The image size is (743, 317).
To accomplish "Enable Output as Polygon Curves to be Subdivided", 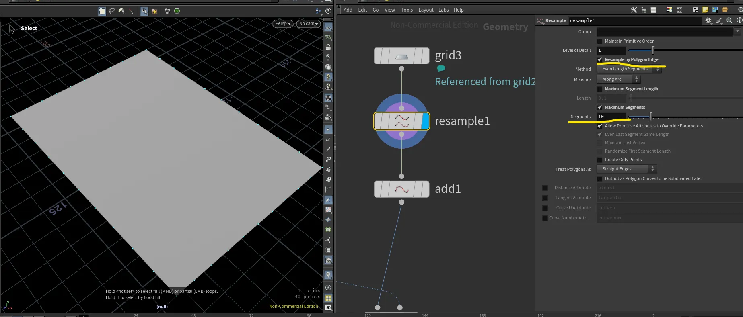I will 600,179.
